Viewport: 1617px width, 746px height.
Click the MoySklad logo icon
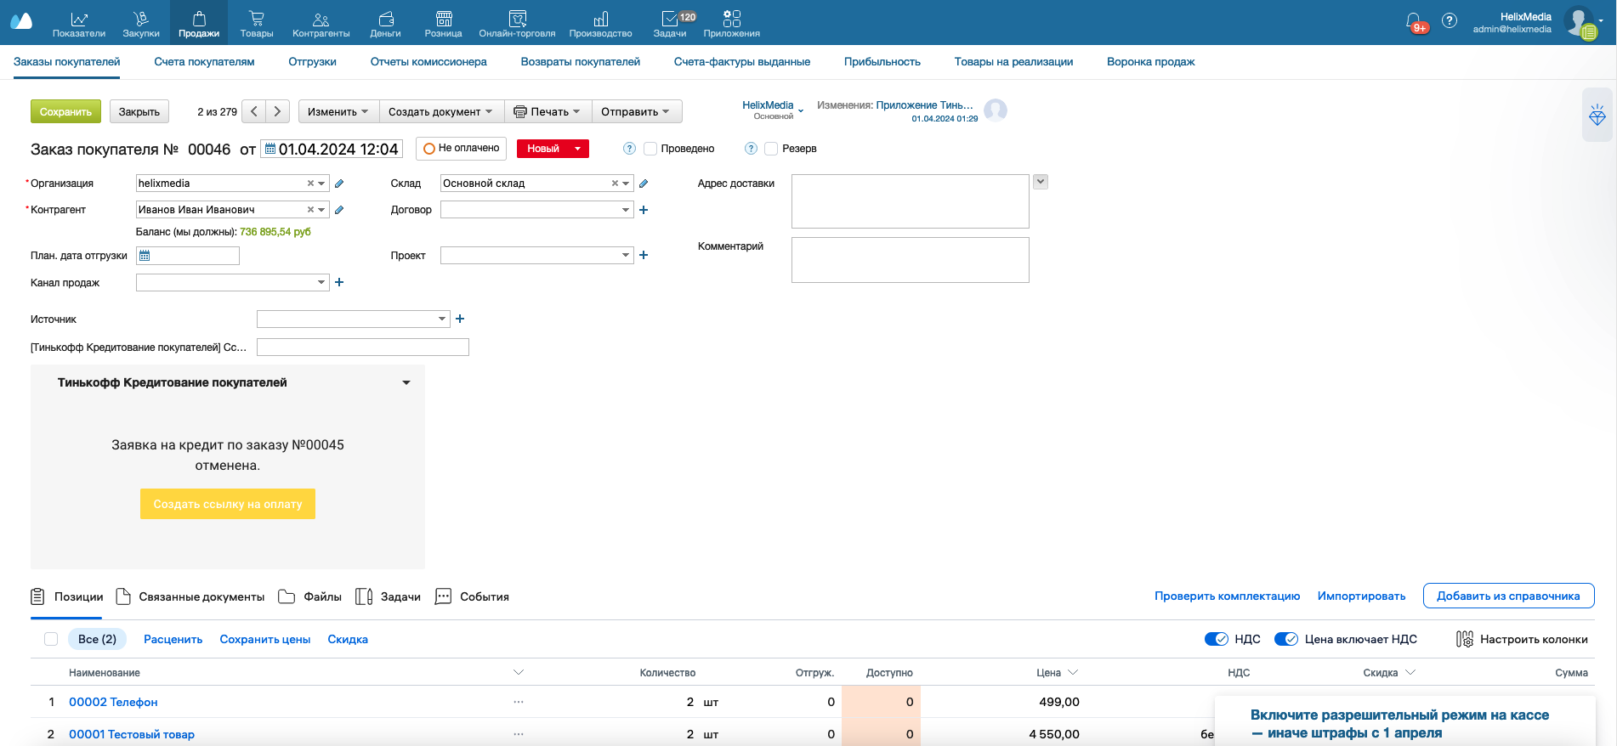(21, 21)
